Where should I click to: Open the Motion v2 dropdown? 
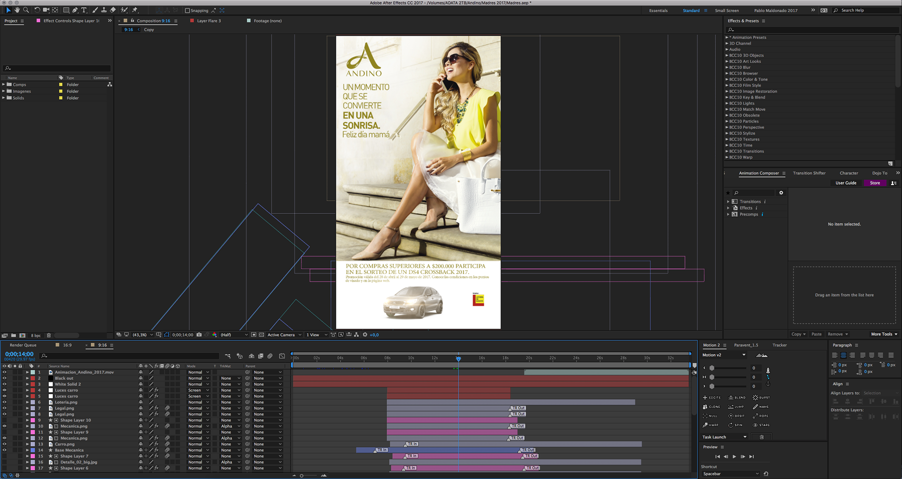coord(724,355)
